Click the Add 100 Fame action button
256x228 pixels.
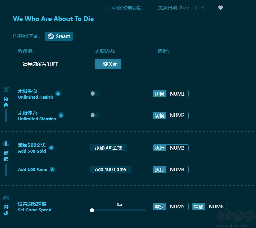(x=110, y=169)
